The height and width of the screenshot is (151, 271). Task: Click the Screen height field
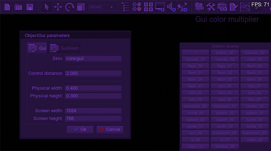(93, 118)
